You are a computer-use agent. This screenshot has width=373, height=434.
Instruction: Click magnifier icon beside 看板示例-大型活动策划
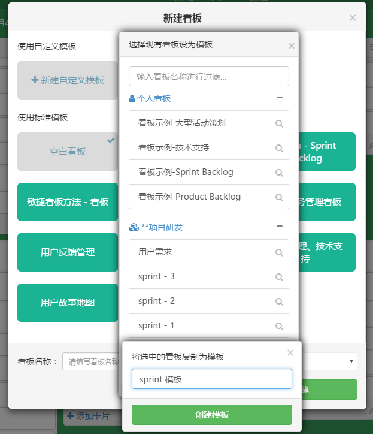pos(279,123)
